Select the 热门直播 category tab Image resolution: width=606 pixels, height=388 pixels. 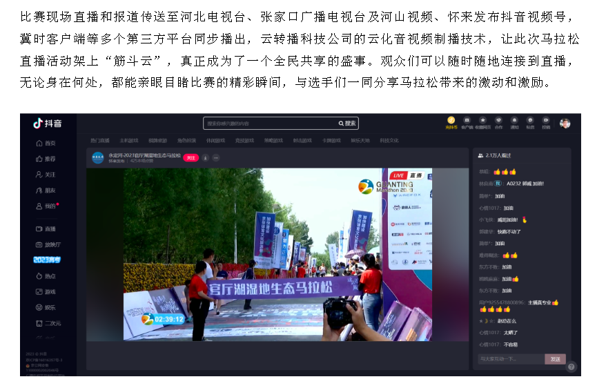(100, 140)
